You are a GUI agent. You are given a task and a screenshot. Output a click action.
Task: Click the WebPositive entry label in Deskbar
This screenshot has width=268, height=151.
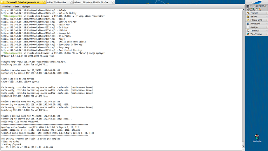tap(256, 34)
